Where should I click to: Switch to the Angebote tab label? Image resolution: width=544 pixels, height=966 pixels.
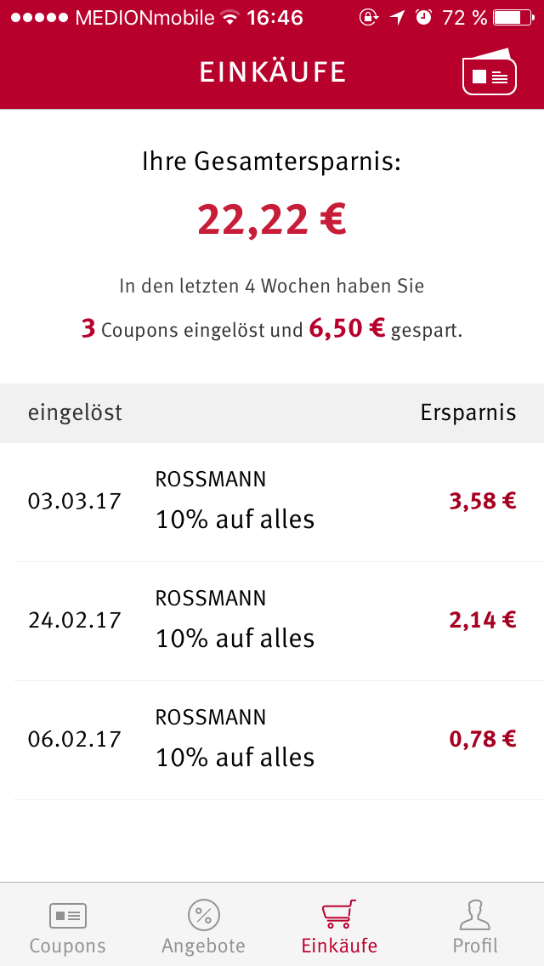point(203,946)
